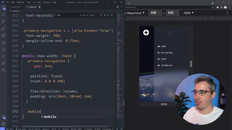Toggle Use Regular Expression in the find widget
This screenshot has height=130, width=232.
(x=87, y=15)
